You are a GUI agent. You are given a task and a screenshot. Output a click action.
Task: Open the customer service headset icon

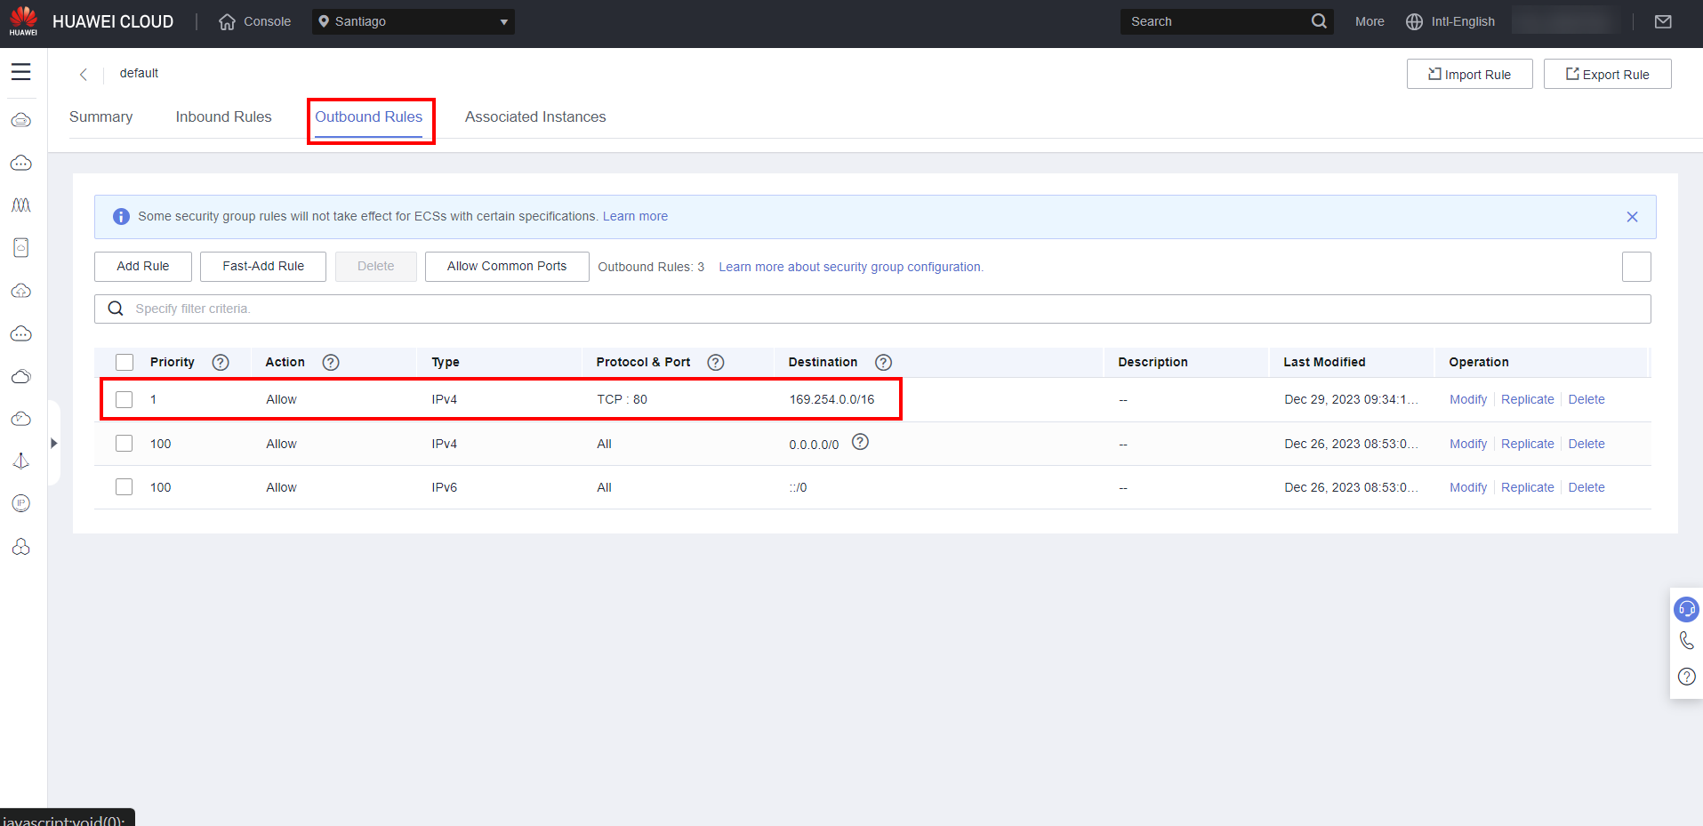click(x=1686, y=609)
